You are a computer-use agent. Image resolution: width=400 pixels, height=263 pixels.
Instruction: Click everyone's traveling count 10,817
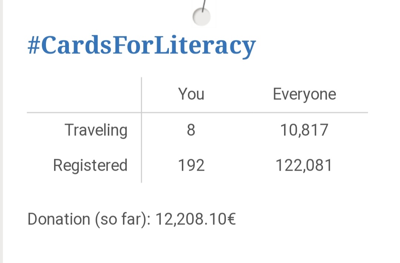pos(304,130)
